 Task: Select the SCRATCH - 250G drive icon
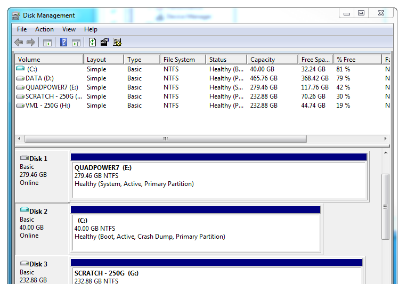tap(20, 96)
